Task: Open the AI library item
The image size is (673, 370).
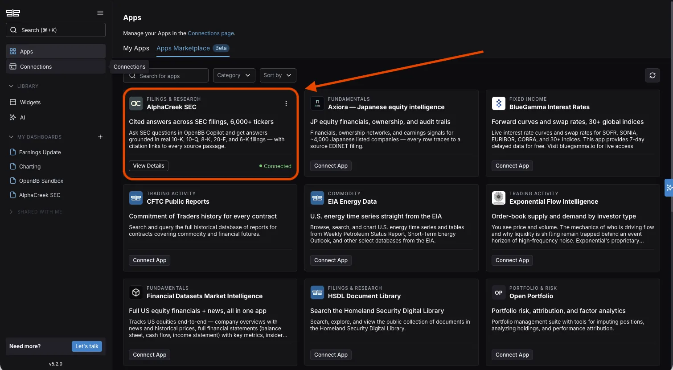Action: (56, 117)
